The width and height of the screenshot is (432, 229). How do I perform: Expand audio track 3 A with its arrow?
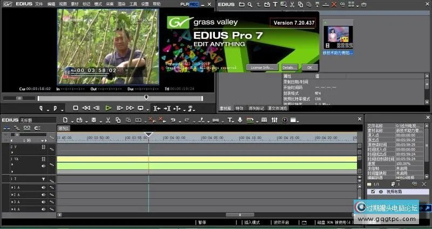click(12, 202)
